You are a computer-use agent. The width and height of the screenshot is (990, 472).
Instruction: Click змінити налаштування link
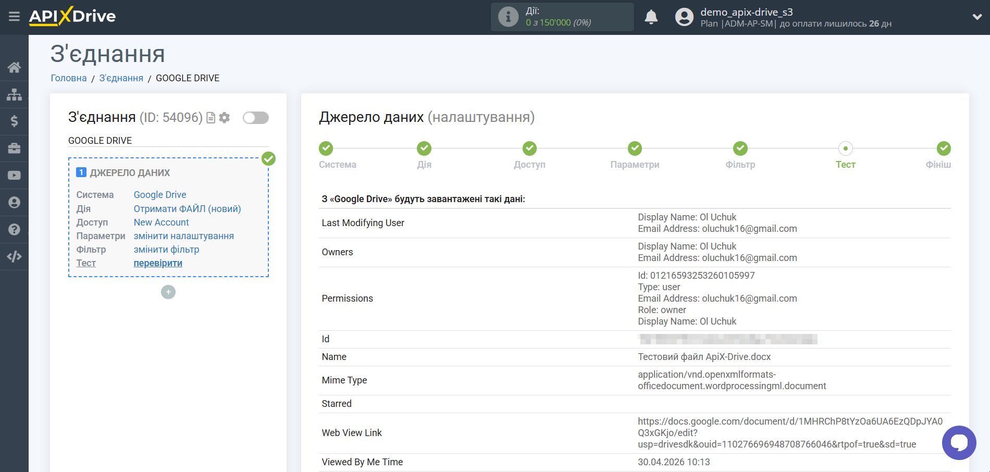pos(184,236)
